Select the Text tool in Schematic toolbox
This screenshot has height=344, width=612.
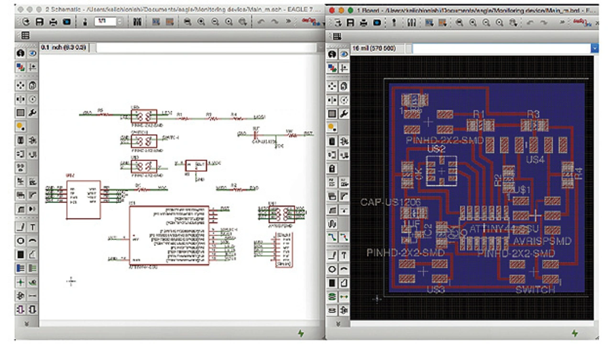coord(33,227)
